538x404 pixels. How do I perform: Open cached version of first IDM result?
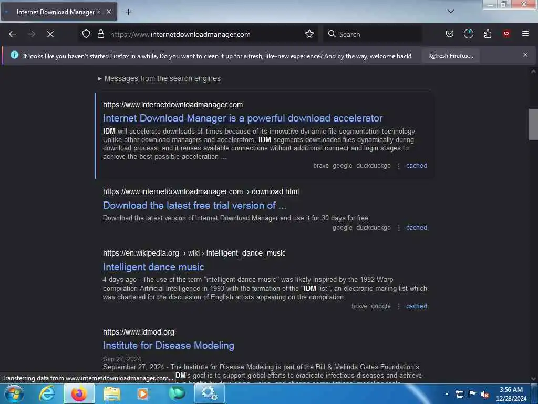click(x=417, y=166)
